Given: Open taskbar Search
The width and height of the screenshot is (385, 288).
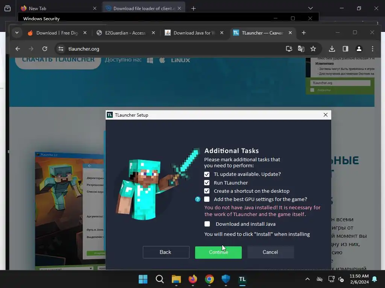Looking at the screenshot, I should (159, 279).
